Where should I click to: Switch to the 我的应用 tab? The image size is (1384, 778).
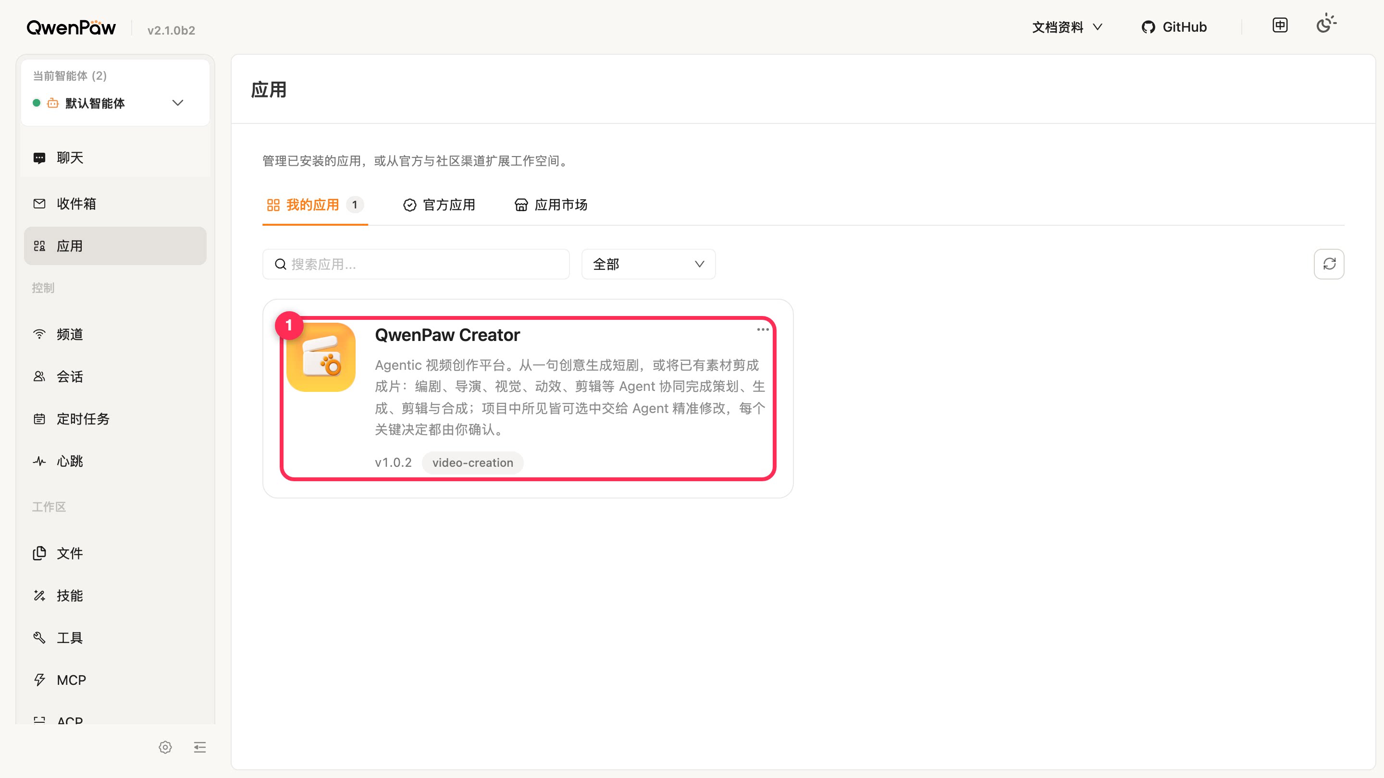point(315,205)
